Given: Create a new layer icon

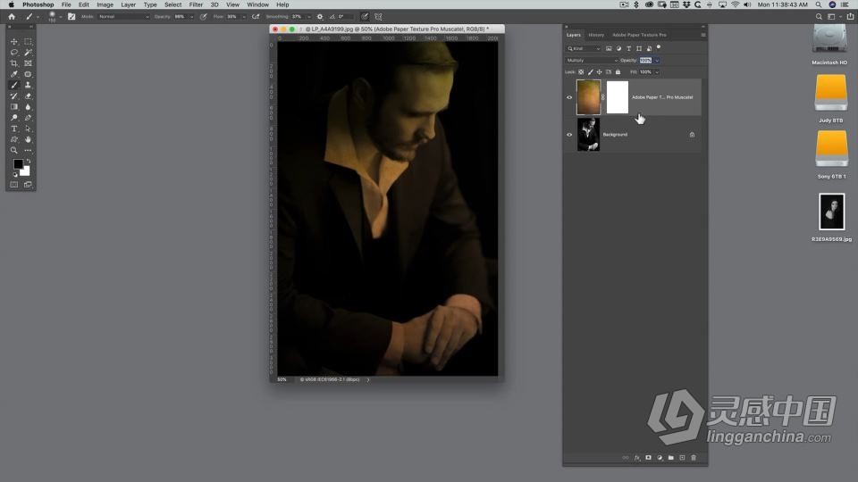Looking at the screenshot, I should click(x=682, y=457).
